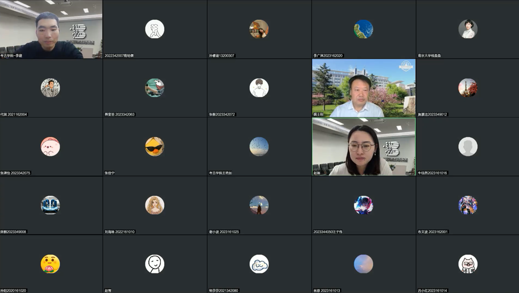Click the blonde cartoon girl avatar
The width and height of the screenshot is (519, 293).
tap(155, 205)
